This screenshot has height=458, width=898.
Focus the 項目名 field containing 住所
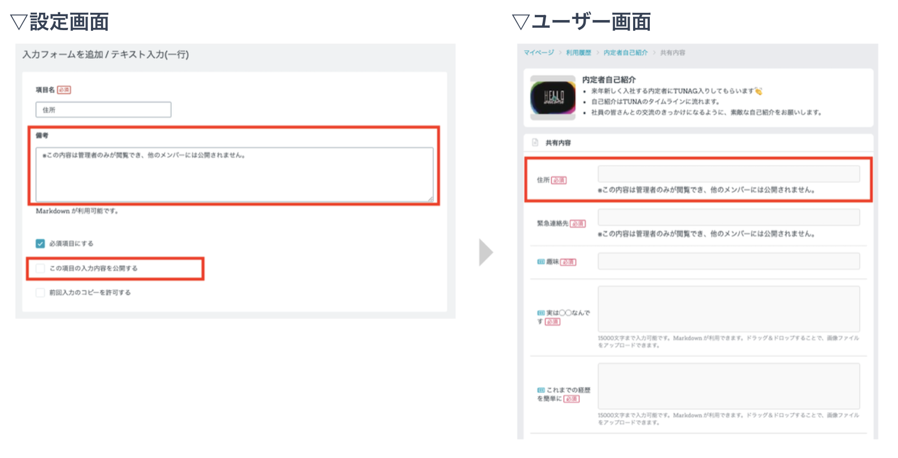click(x=103, y=110)
